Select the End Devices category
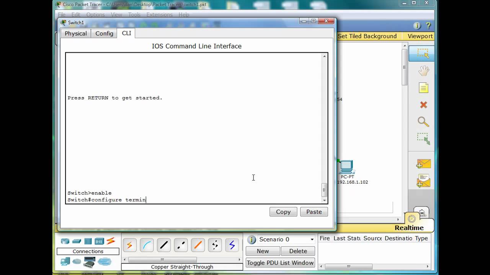This screenshot has height=275, width=490. 65,262
